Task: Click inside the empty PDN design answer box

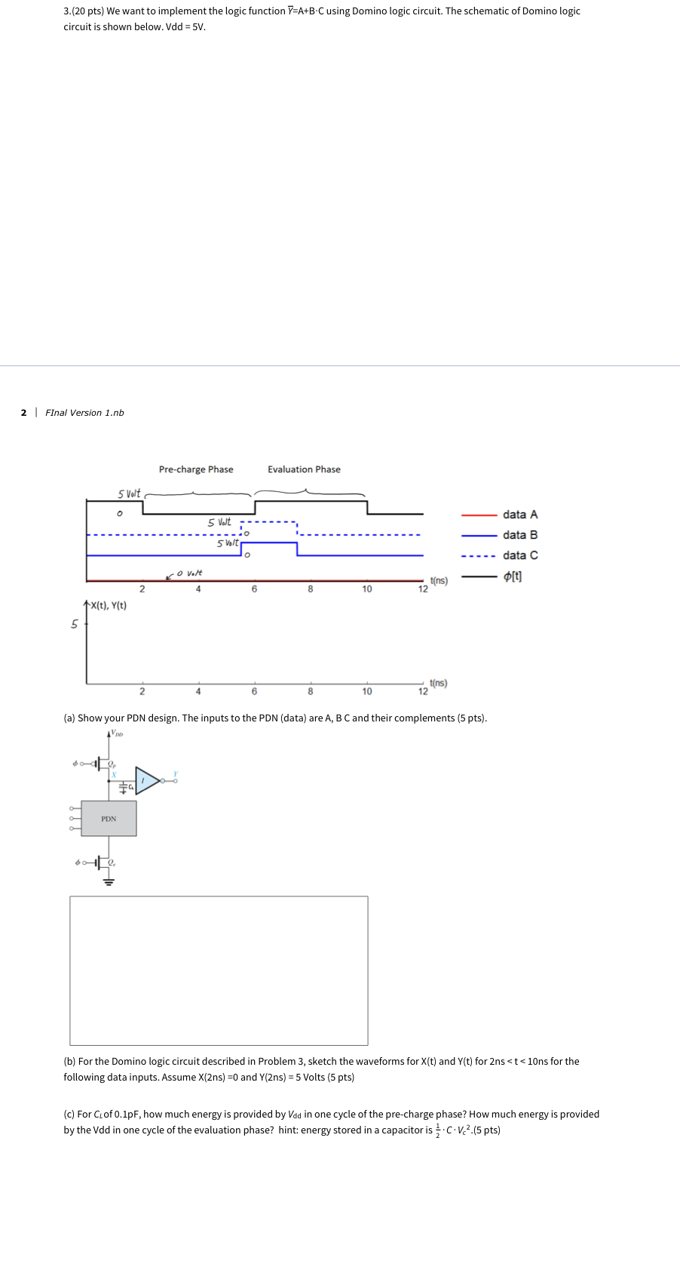Action: [x=219, y=970]
